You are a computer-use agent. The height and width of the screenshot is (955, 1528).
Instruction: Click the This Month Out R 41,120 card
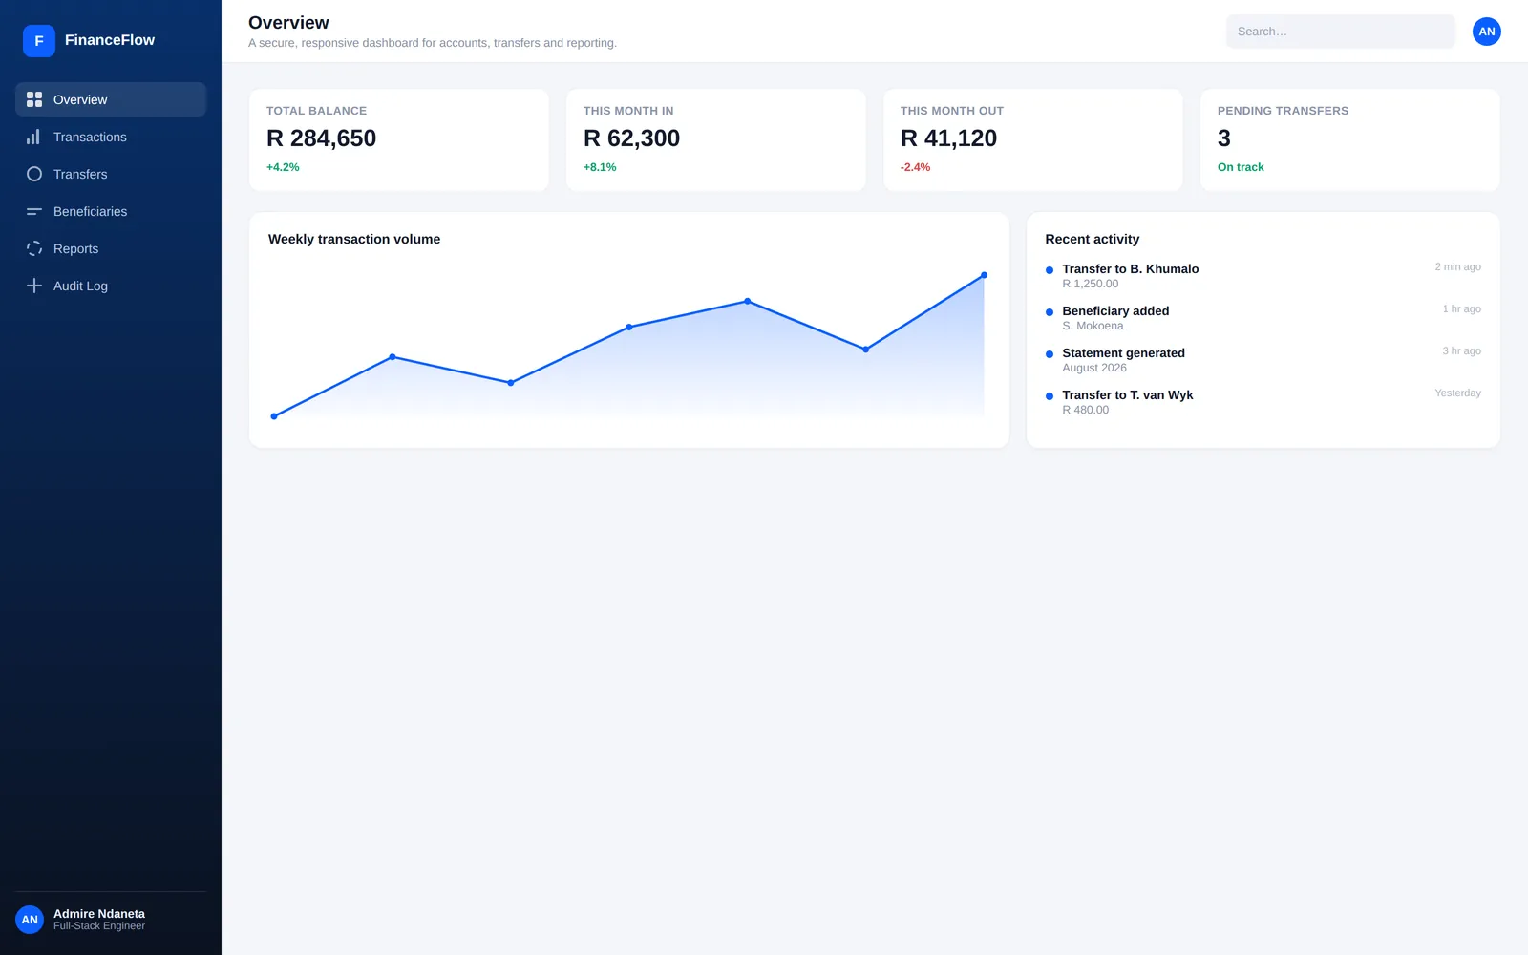1033,140
